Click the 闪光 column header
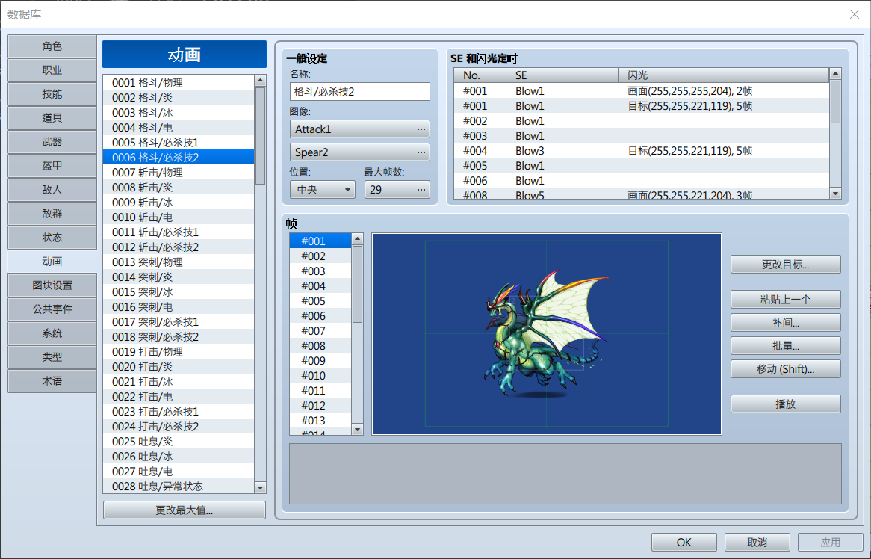 coord(723,75)
